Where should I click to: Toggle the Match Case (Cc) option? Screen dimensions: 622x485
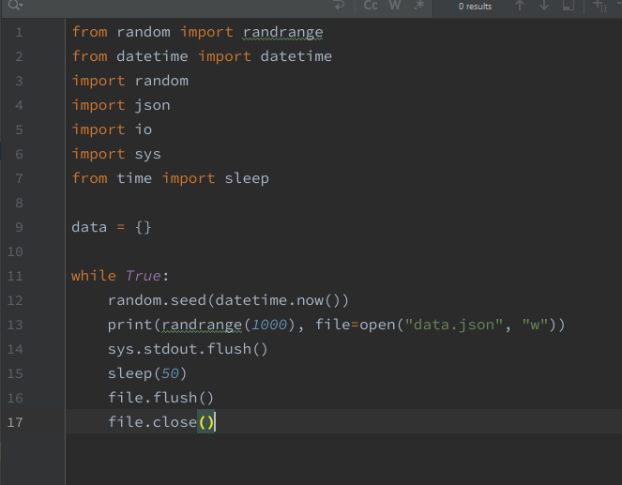pyautogui.click(x=371, y=6)
